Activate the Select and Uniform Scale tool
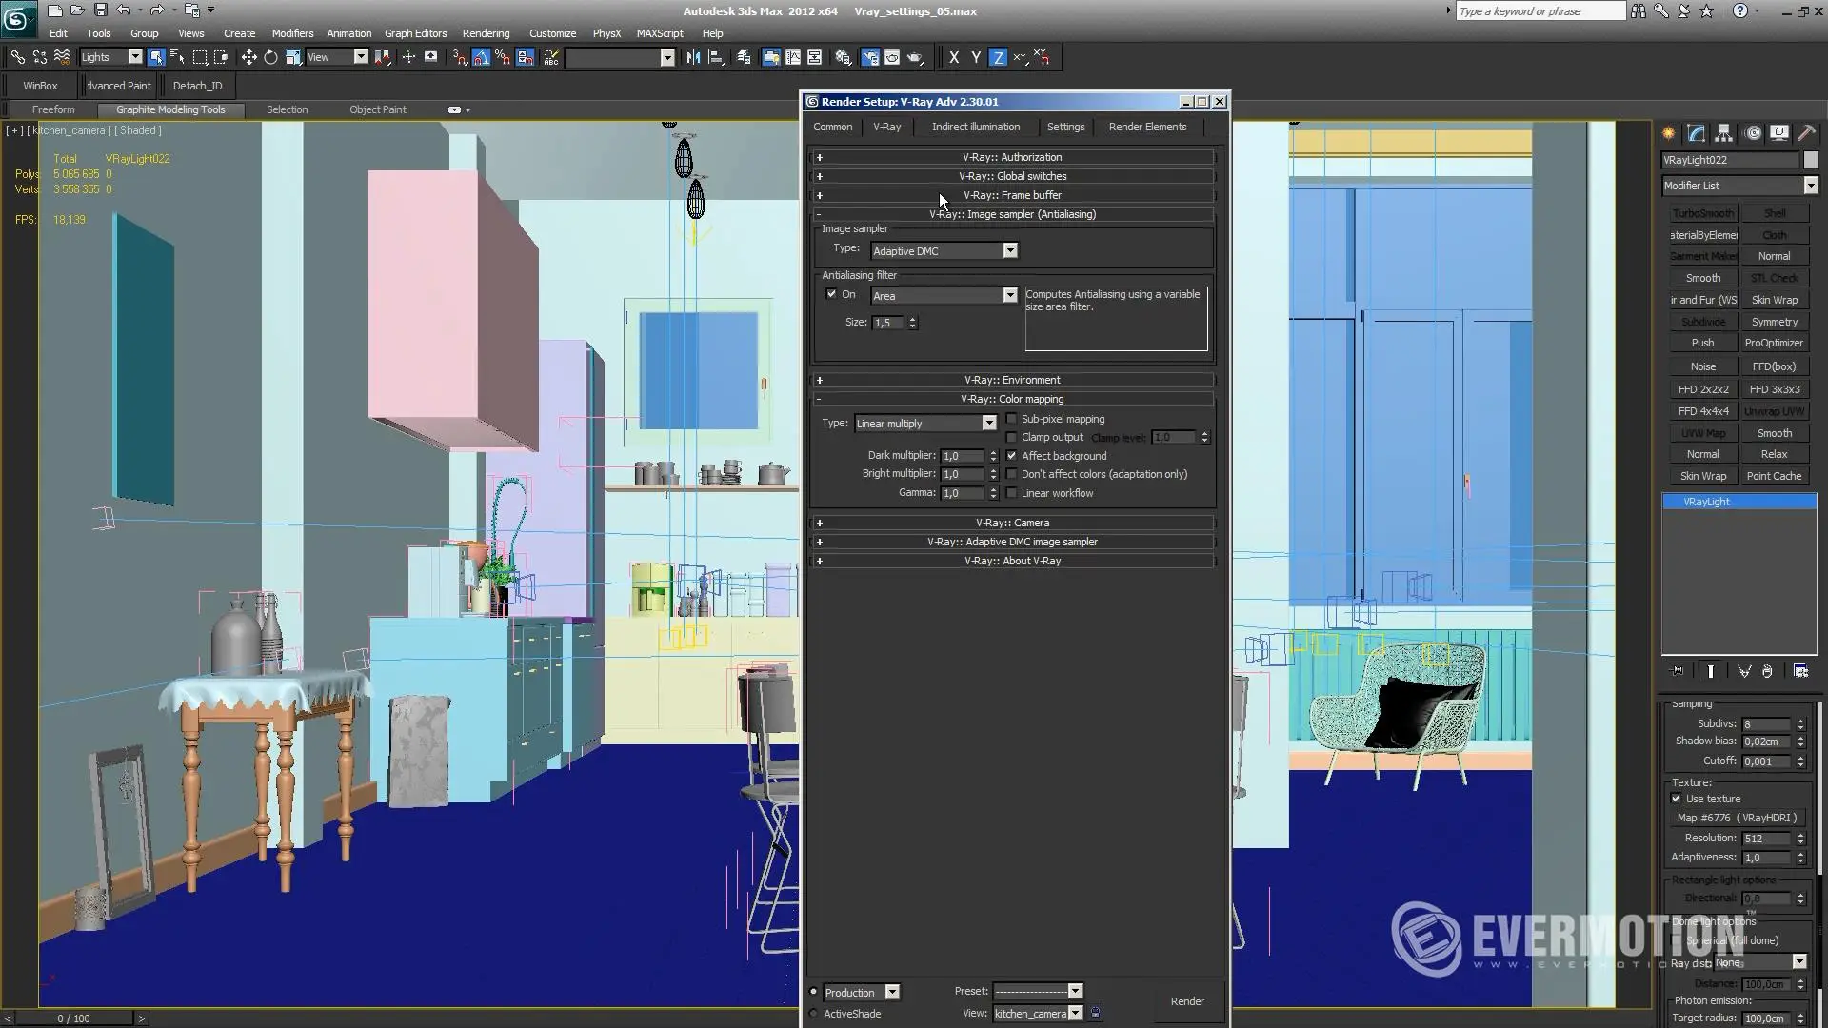The width and height of the screenshot is (1828, 1028). click(293, 57)
